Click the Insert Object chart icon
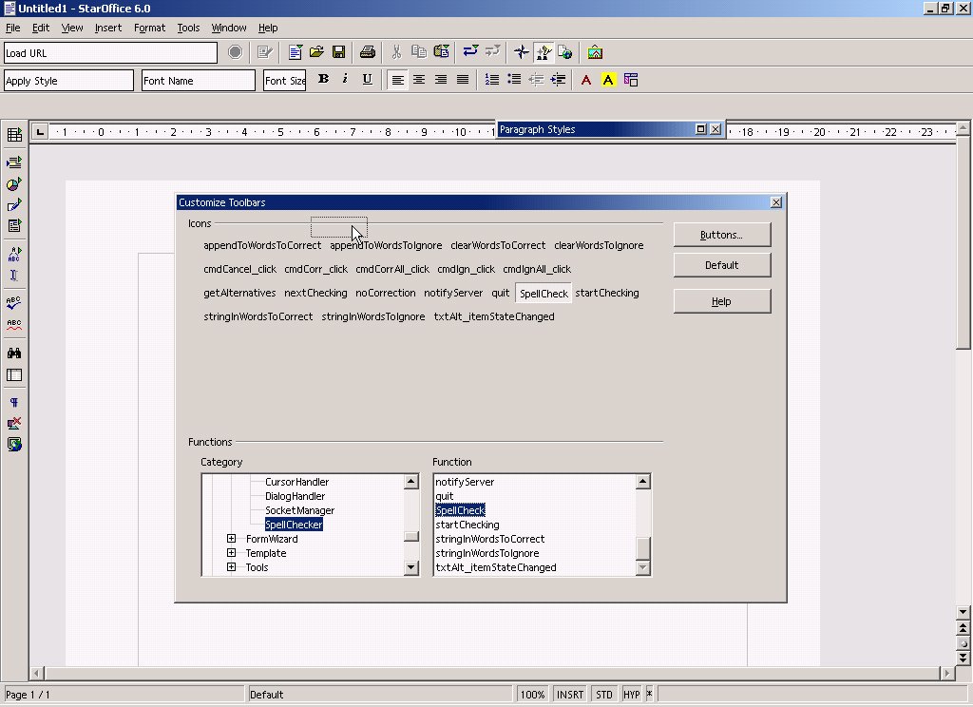This screenshot has height=707, width=973. pos(14,184)
